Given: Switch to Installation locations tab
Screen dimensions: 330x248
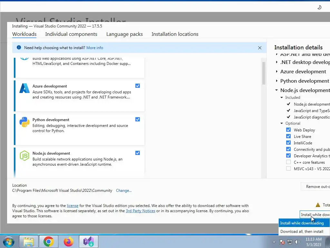Looking at the screenshot, I should coord(175,34).
